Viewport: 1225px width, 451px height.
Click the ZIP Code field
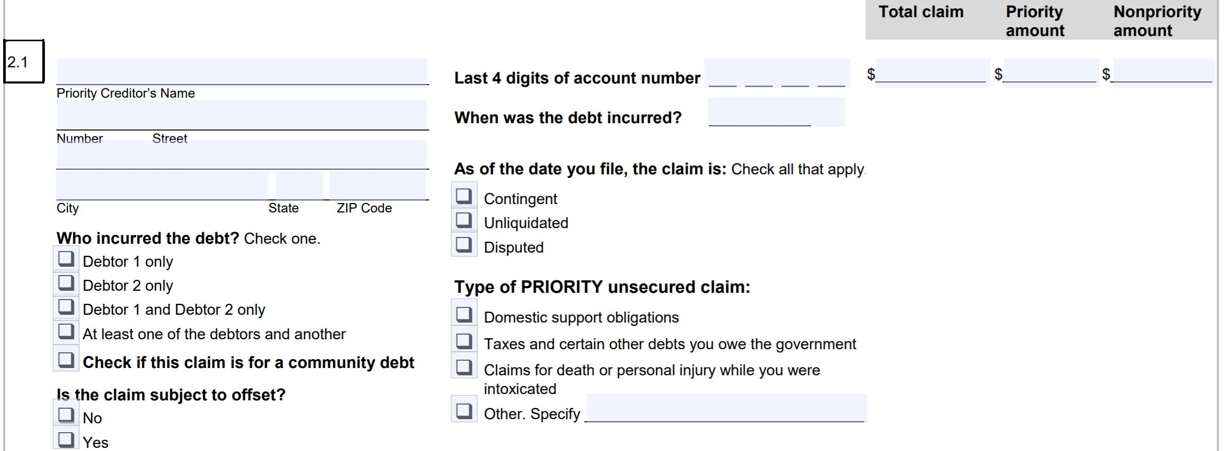point(377,185)
